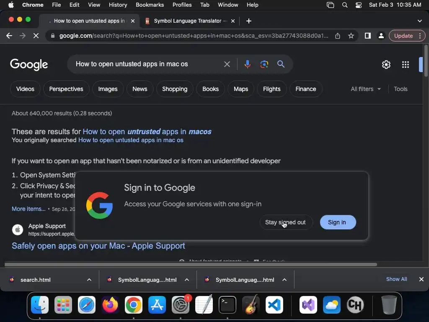The height and width of the screenshot is (322, 429).
Task: Bookmark this page with the star
Action: pyautogui.click(x=351, y=36)
